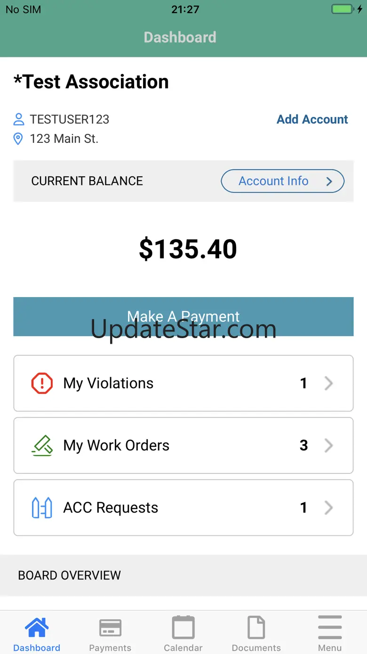This screenshot has height=654, width=367.
Task: Tap the Board Overview section header
Action: [70, 575]
